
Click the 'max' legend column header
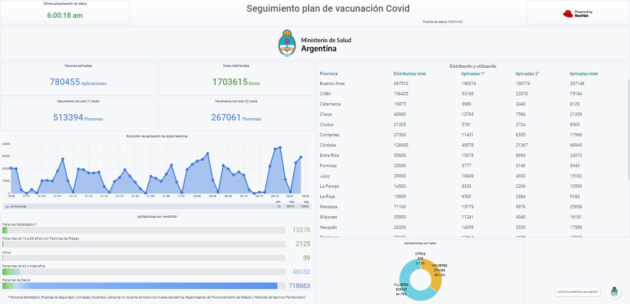pyautogui.click(x=290, y=202)
